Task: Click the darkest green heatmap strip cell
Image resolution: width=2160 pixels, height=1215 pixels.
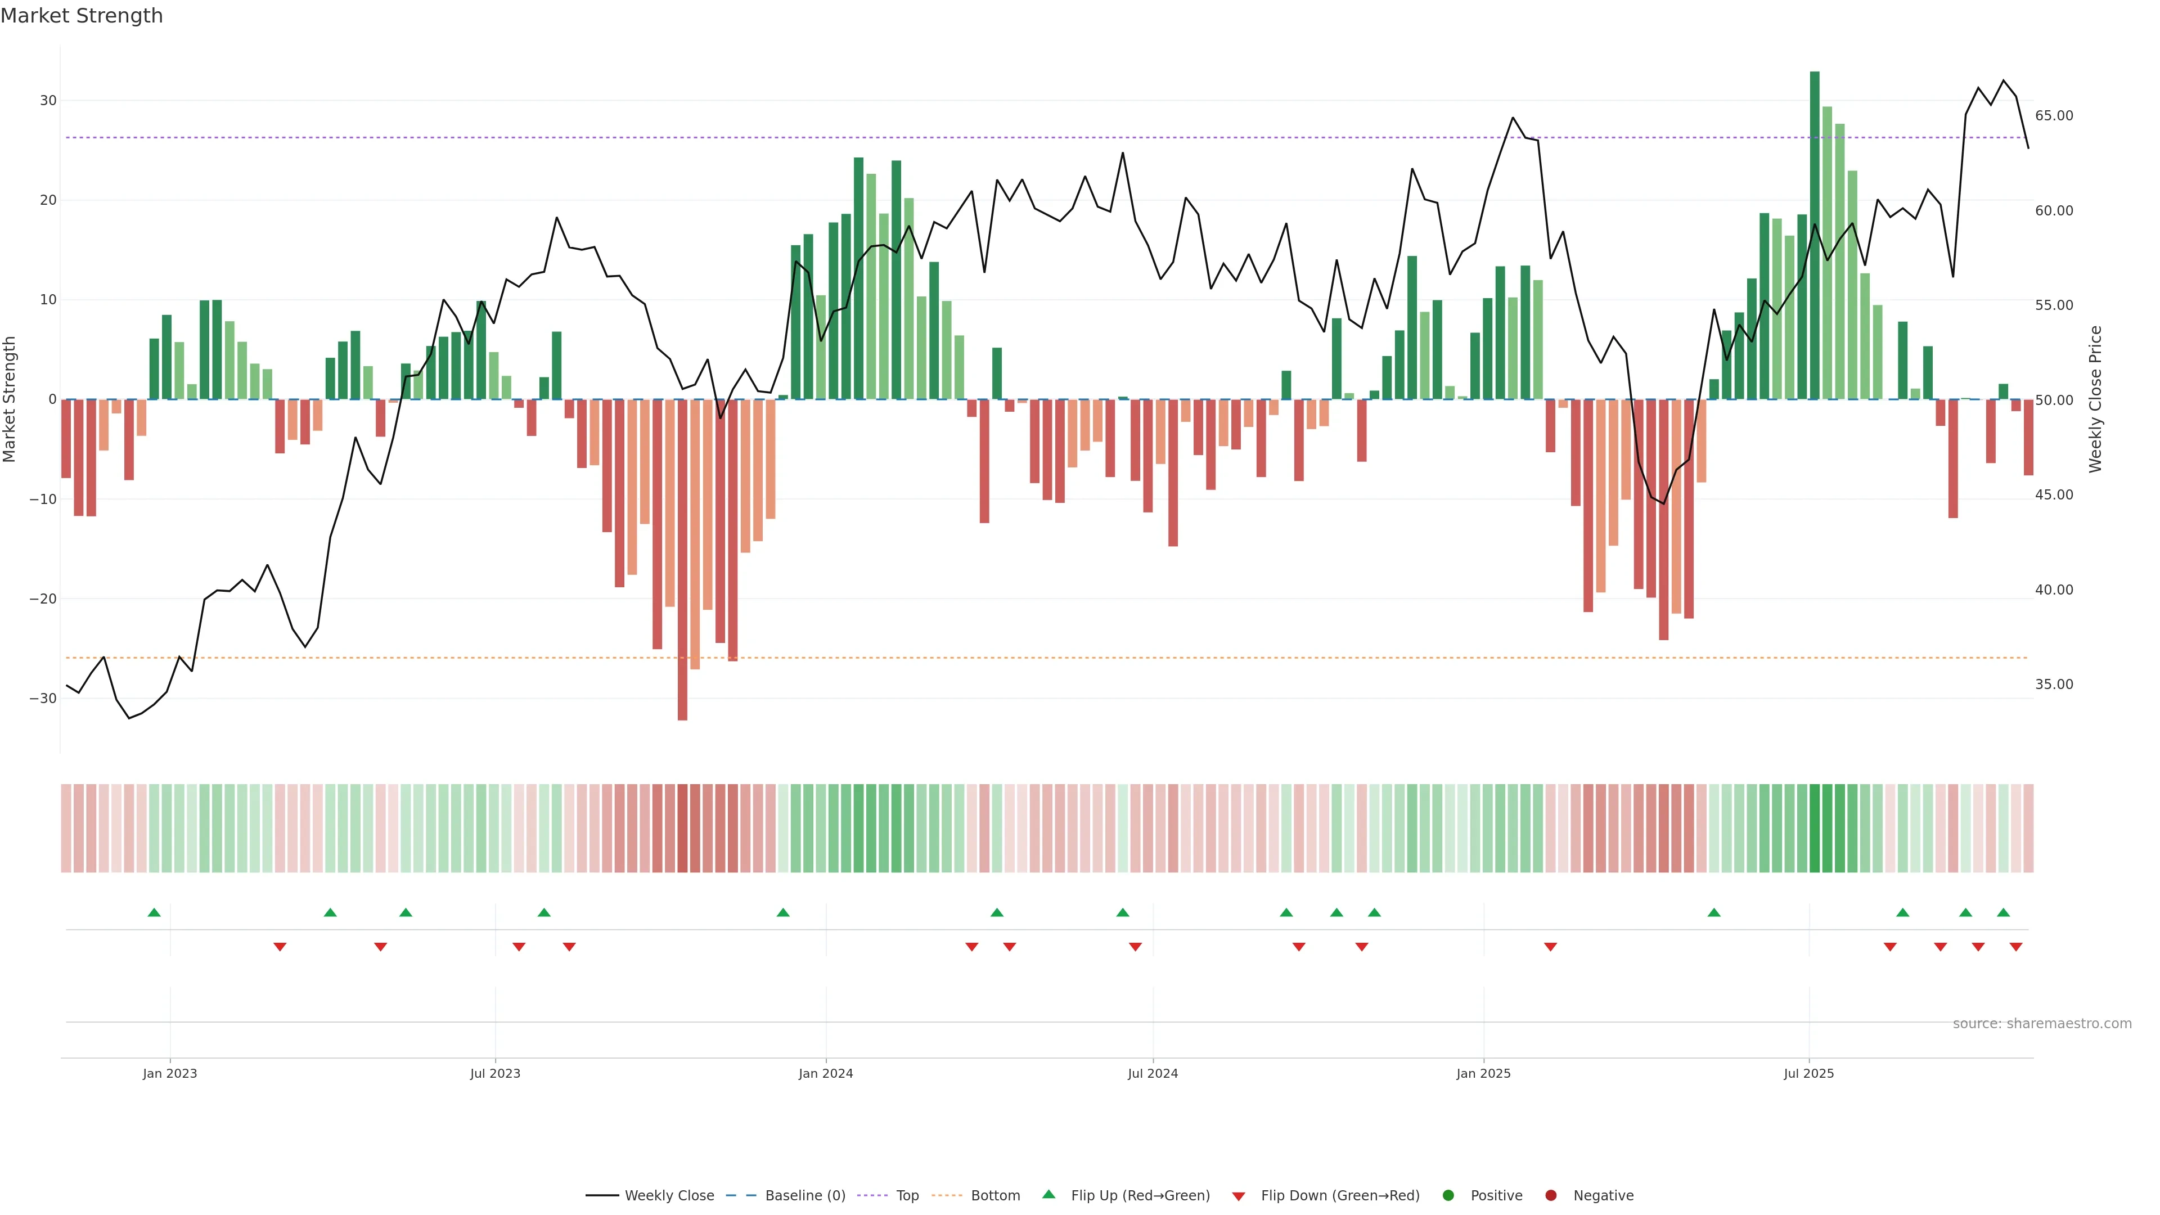Action: 1815,829
